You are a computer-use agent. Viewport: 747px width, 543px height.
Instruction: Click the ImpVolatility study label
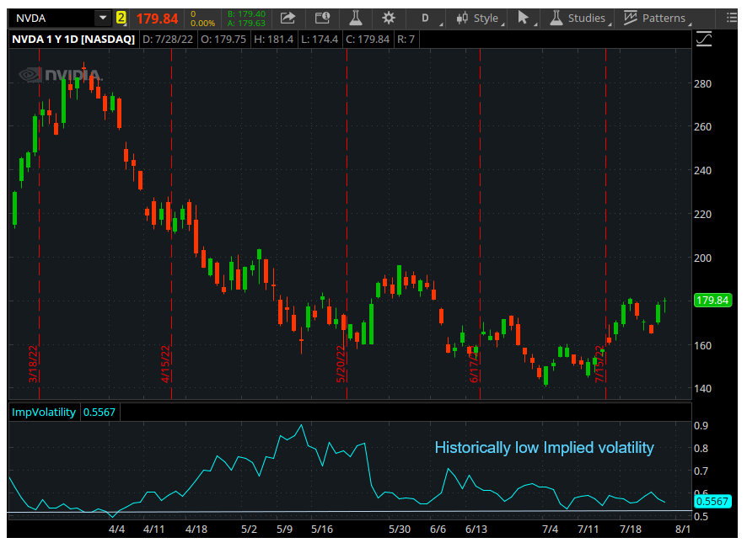(44, 413)
